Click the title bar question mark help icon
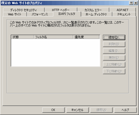The height and width of the screenshot is (115, 139). [131, 3]
